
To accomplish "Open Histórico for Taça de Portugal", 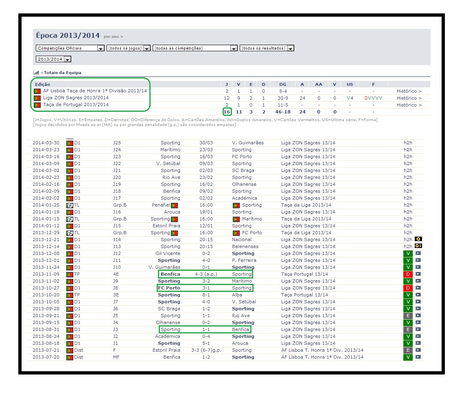I will (409, 105).
